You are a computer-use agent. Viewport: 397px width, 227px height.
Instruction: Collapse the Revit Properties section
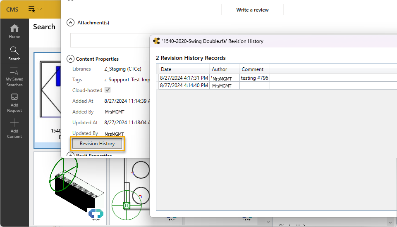70,156
